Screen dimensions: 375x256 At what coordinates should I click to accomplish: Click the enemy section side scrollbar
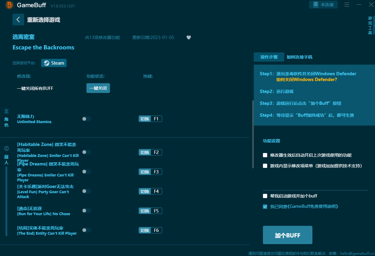[x=6, y=201]
